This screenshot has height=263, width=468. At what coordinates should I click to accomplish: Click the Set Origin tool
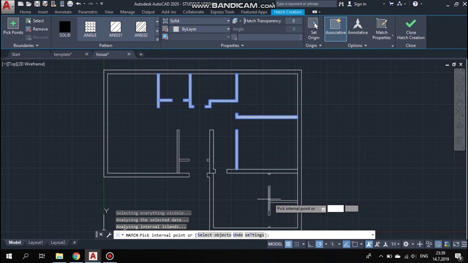[x=313, y=29]
